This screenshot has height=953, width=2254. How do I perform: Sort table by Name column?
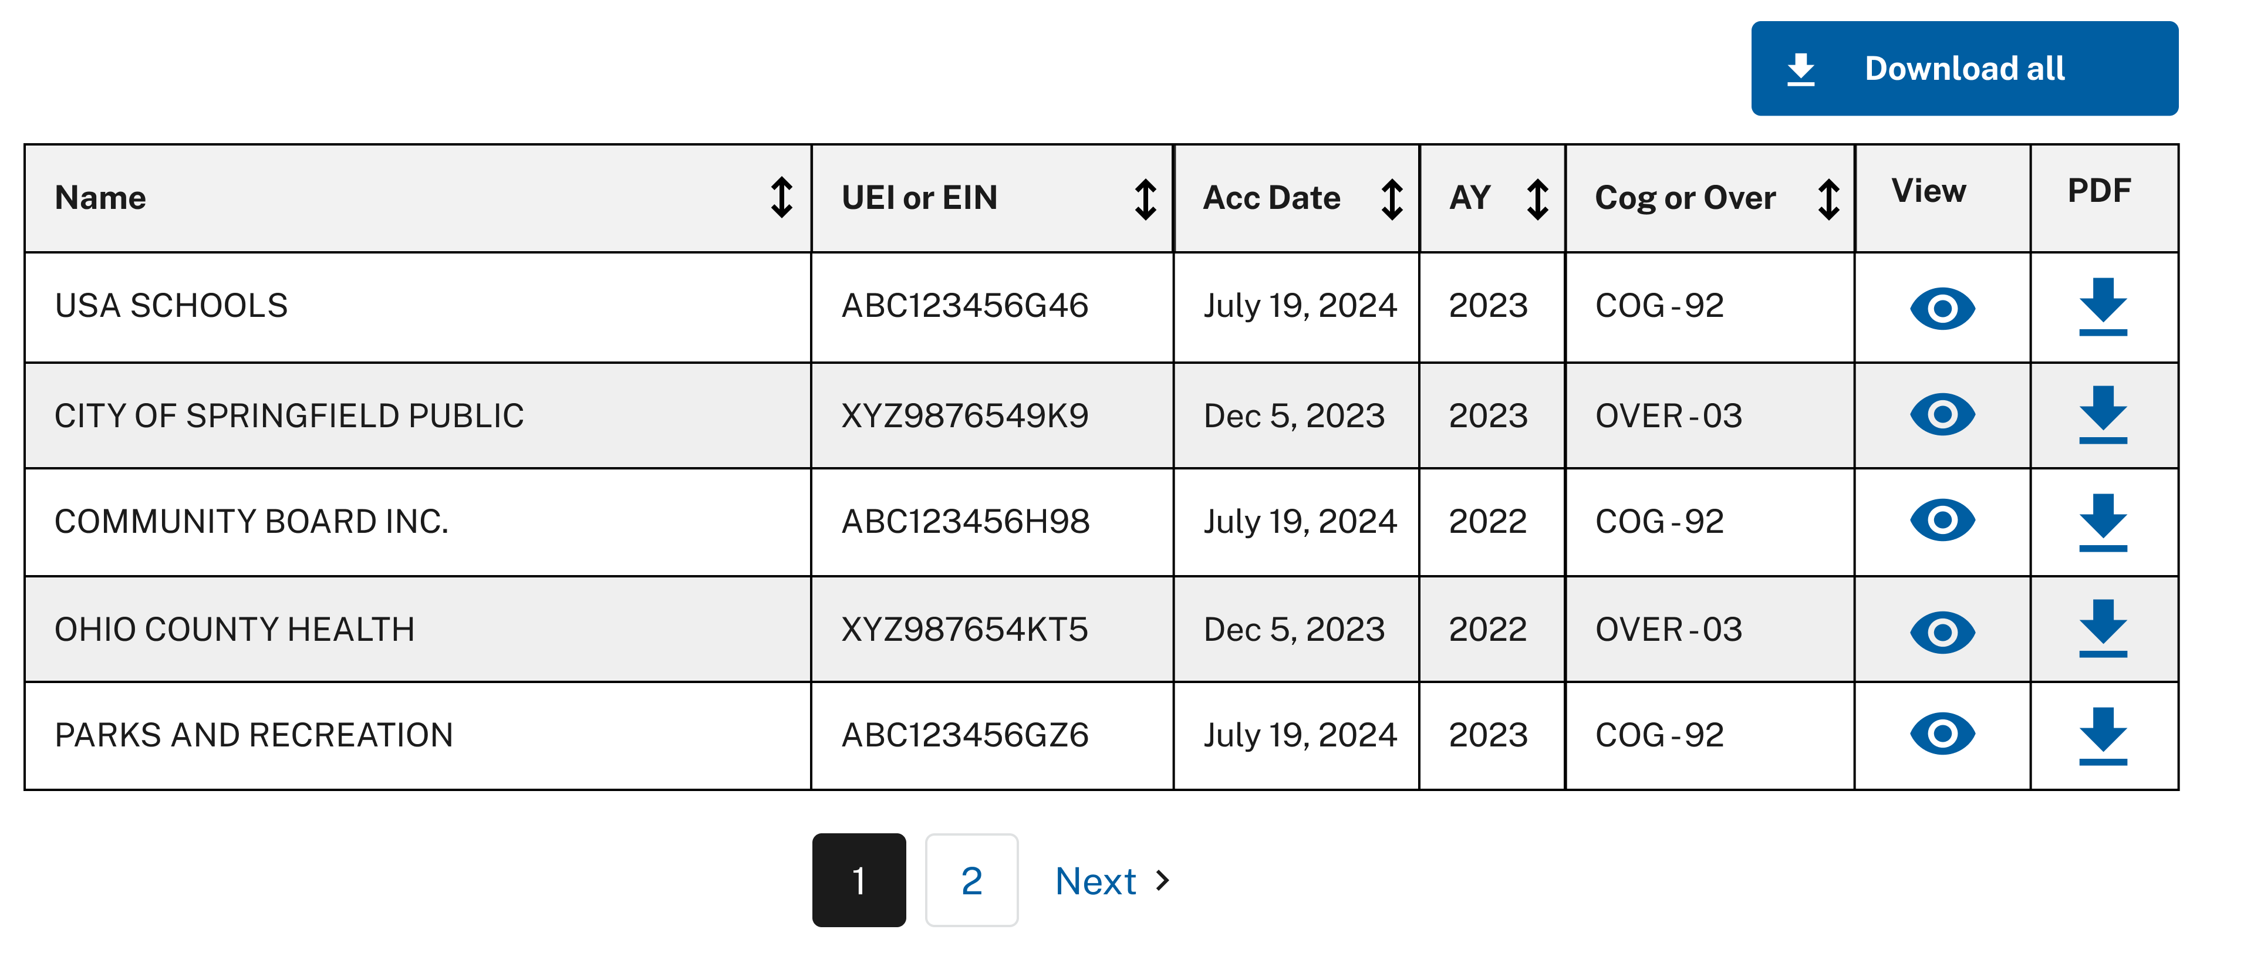tap(781, 198)
